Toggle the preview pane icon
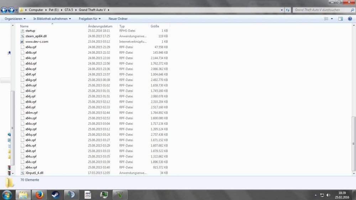This screenshot has height=200, width=356. click(341, 19)
